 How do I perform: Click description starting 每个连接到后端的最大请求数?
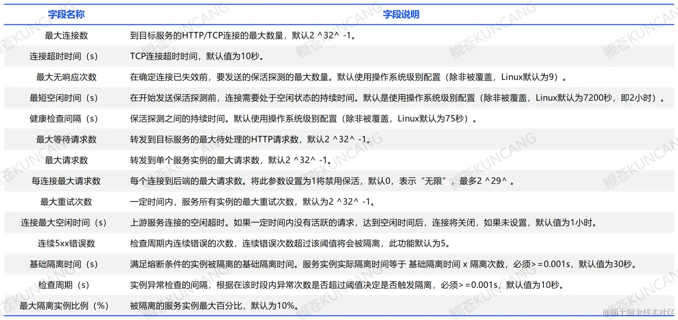click(x=322, y=181)
